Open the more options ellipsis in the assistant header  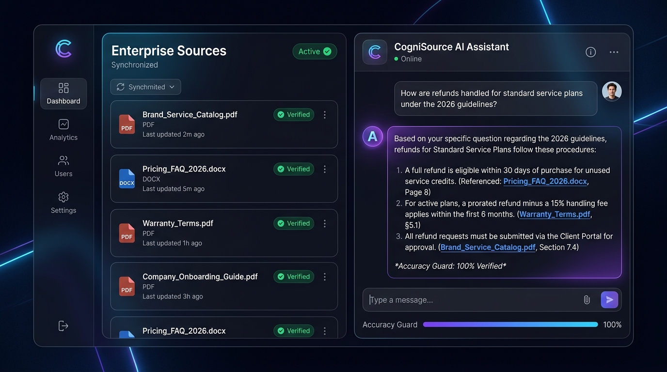tap(614, 52)
